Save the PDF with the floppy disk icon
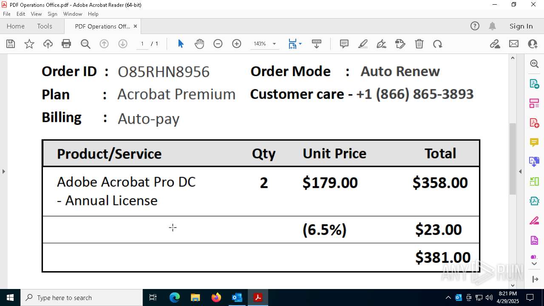 tap(11, 44)
